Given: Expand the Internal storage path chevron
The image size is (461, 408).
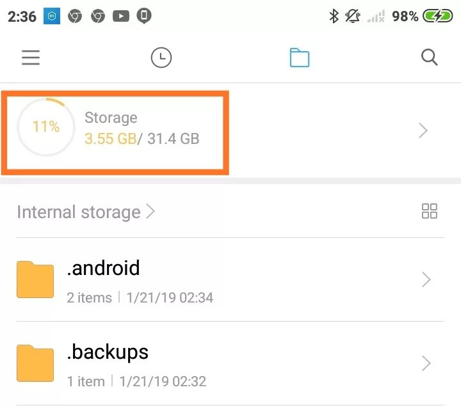Looking at the screenshot, I should pos(150,211).
